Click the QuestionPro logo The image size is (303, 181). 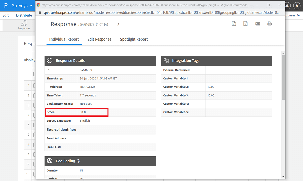6,6
